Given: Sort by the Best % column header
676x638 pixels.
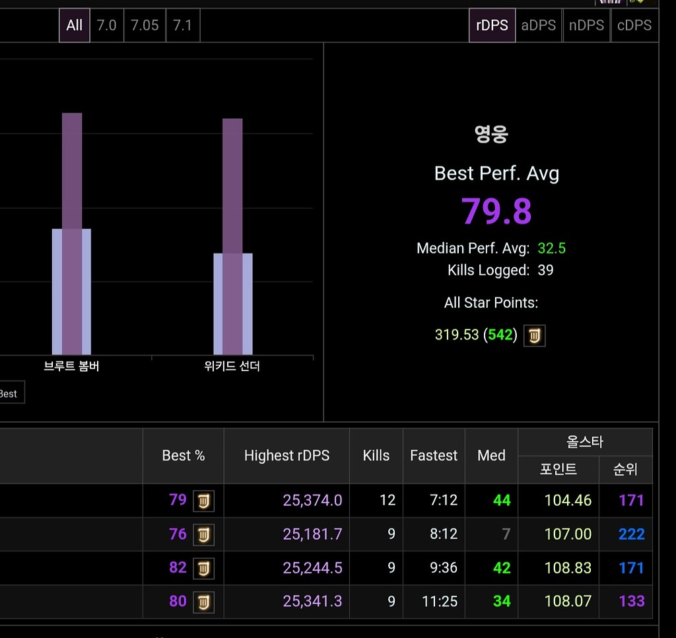Looking at the screenshot, I should 184,456.
